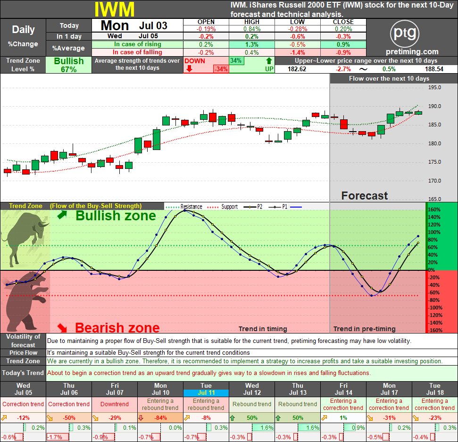Click the green arrow beside Bullish zone

pyautogui.click(x=62, y=215)
